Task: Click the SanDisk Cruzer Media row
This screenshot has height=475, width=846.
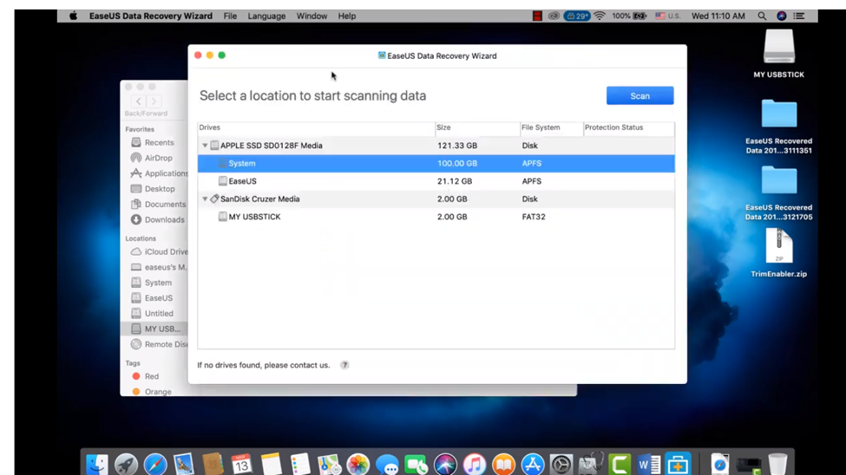Action: 436,199
